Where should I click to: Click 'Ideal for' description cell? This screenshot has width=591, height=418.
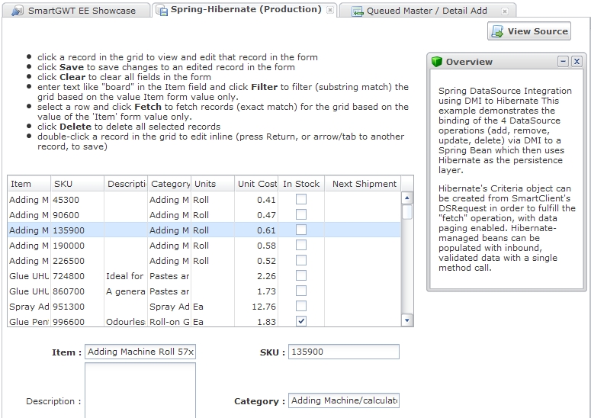126,276
